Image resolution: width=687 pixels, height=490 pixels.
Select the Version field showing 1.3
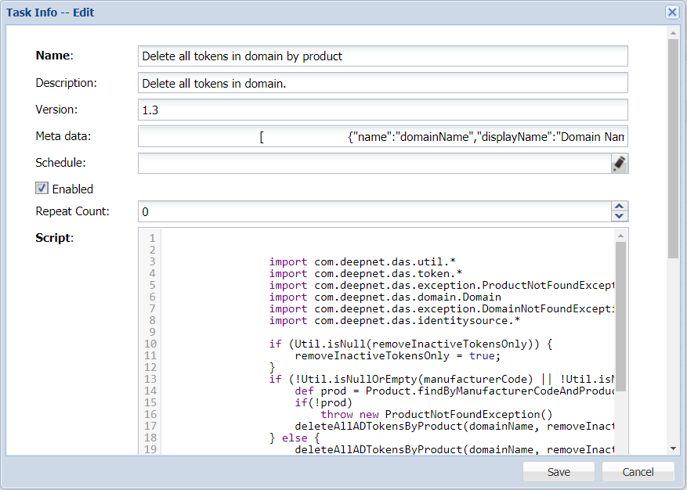pos(382,110)
